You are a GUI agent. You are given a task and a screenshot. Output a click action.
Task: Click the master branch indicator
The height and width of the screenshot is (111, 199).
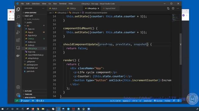point(25,101)
